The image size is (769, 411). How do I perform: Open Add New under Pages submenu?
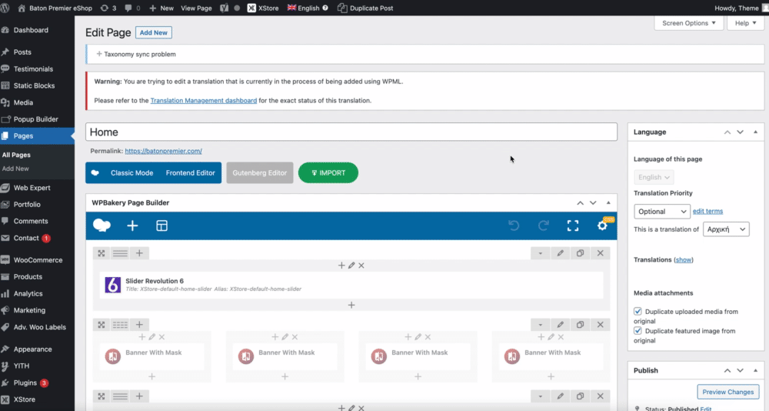click(15, 169)
